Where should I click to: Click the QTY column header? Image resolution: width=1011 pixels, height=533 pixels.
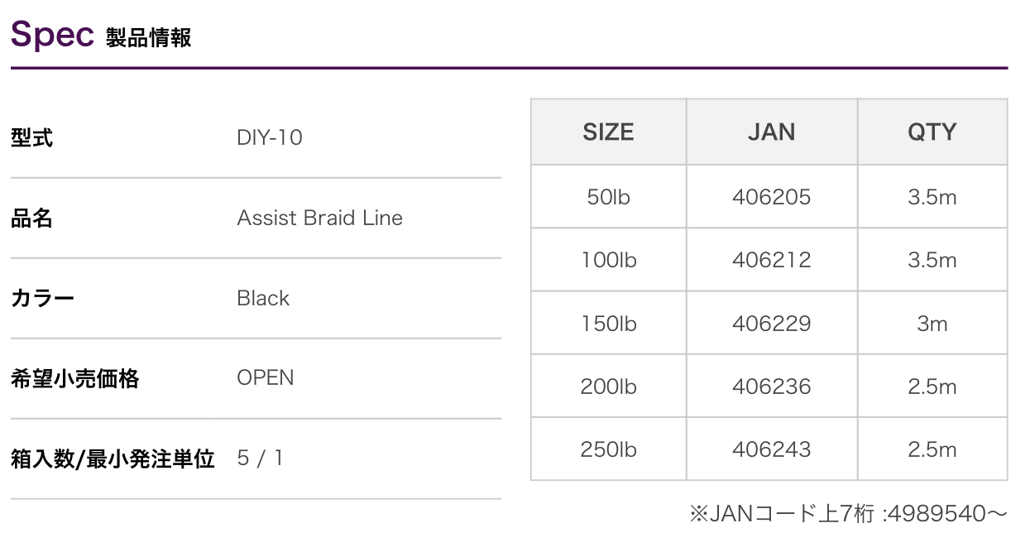(932, 132)
